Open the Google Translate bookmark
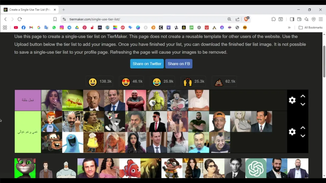This screenshot has width=326, height=183. coord(46,27)
